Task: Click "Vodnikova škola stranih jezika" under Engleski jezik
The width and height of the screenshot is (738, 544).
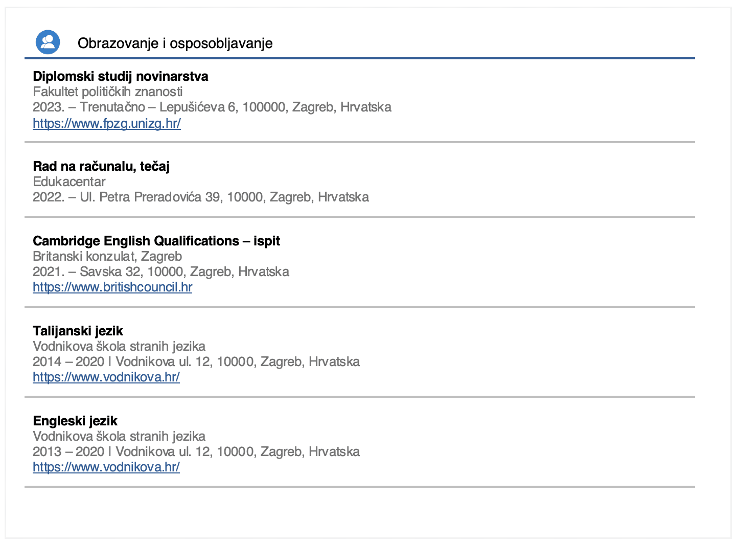Action: pyautogui.click(x=119, y=436)
